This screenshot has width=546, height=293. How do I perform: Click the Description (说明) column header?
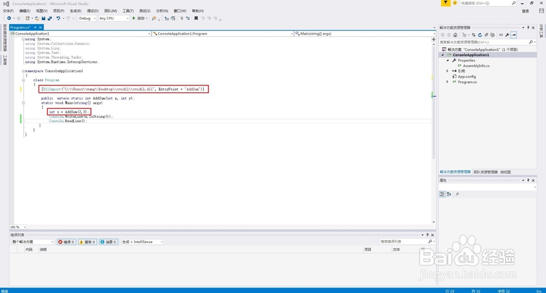43,249
